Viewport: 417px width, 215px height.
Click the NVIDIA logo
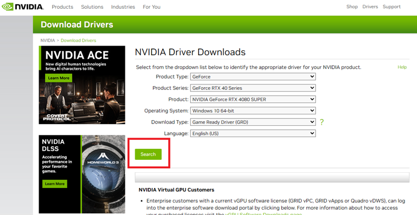tap(23, 6)
